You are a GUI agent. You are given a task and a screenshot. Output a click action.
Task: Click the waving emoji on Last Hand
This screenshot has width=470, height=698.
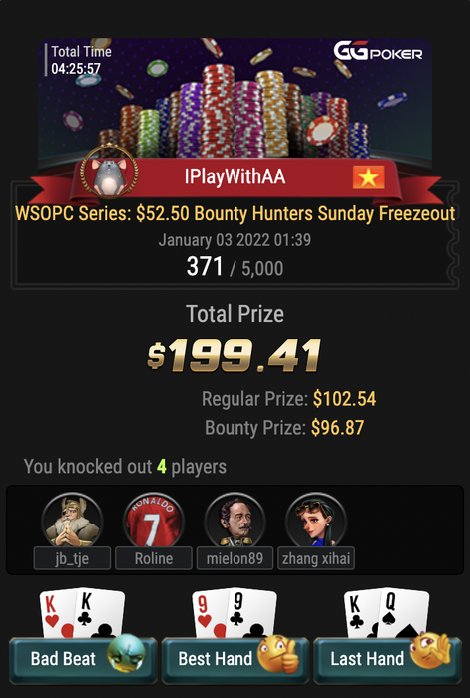pyautogui.click(x=430, y=650)
